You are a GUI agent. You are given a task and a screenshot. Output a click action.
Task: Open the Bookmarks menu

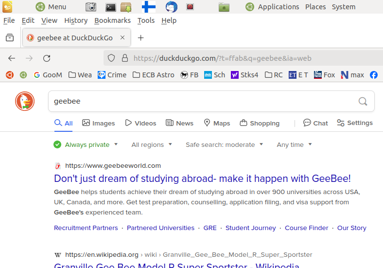pos(113,20)
